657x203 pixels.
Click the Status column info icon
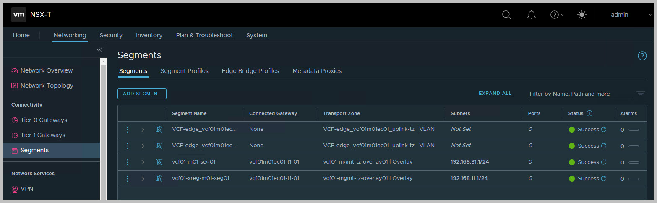(x=589, y=113)
